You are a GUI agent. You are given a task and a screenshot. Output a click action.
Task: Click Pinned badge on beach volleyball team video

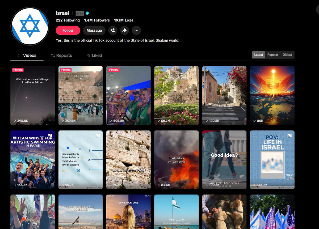click(x=114, y=70)
